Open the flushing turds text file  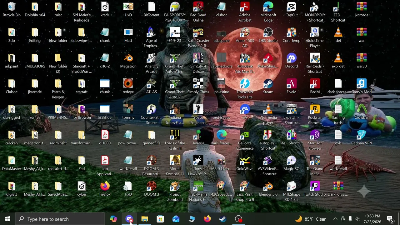[338, 115]
